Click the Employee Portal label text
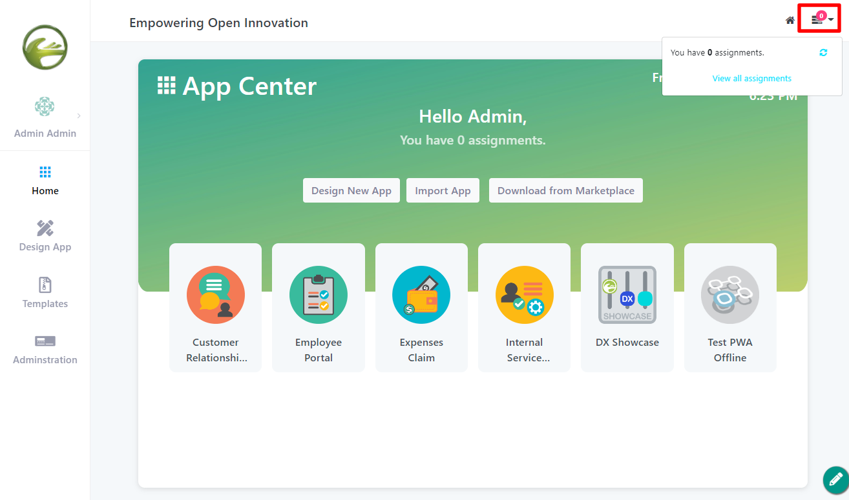Viewport: 849px width, 500px height. tap(319, 350)
